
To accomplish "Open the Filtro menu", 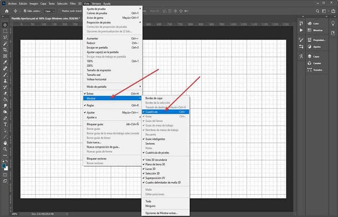I will tap(73, 4).
